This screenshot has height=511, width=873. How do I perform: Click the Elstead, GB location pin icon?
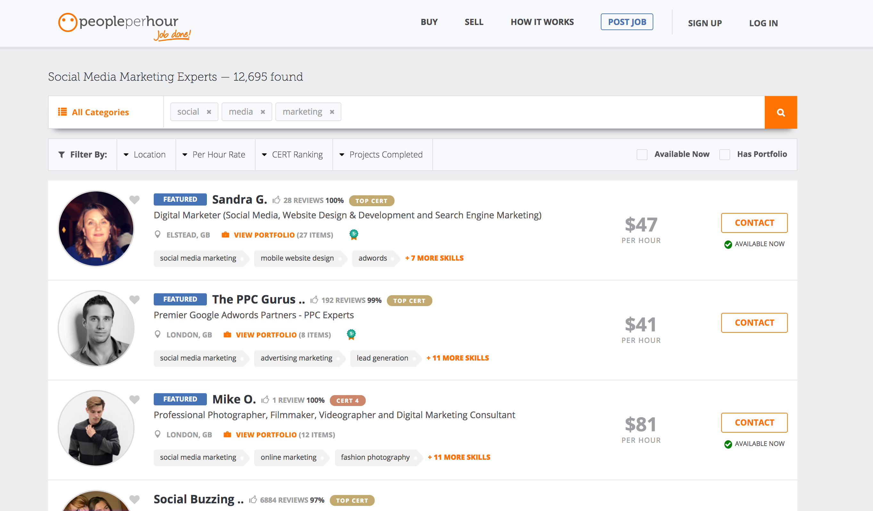(158, 235)
